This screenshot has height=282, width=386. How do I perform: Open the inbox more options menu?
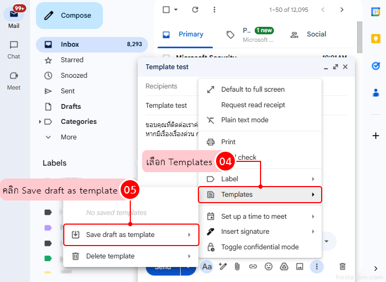[214, 10]
